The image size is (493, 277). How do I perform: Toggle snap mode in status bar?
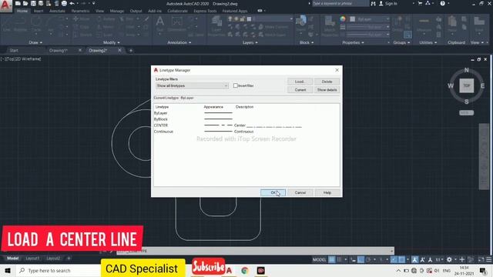(339, 259)
